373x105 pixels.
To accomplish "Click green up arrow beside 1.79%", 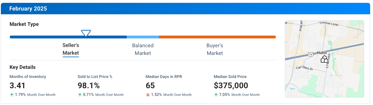I will [12, 95].
